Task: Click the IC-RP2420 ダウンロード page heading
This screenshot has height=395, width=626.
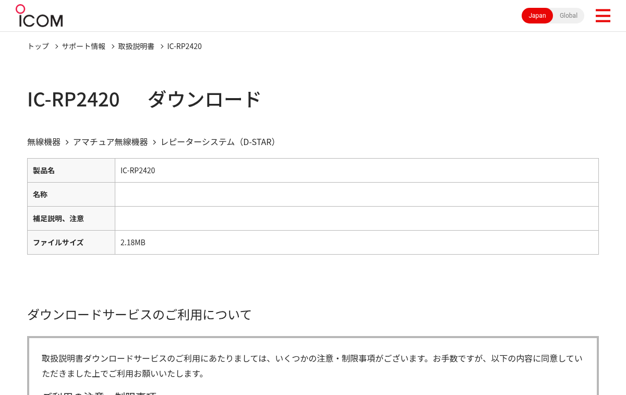Action: tap(144, 99)
